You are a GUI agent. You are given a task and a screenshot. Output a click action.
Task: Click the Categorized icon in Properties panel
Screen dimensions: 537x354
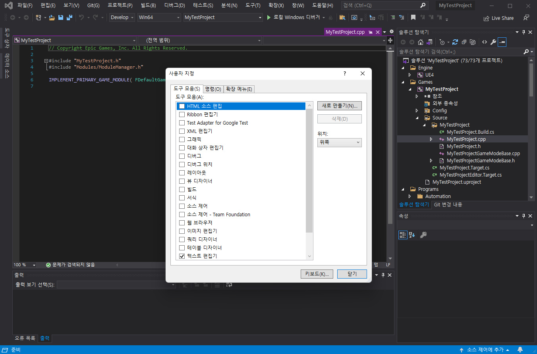tap(403, 235)
